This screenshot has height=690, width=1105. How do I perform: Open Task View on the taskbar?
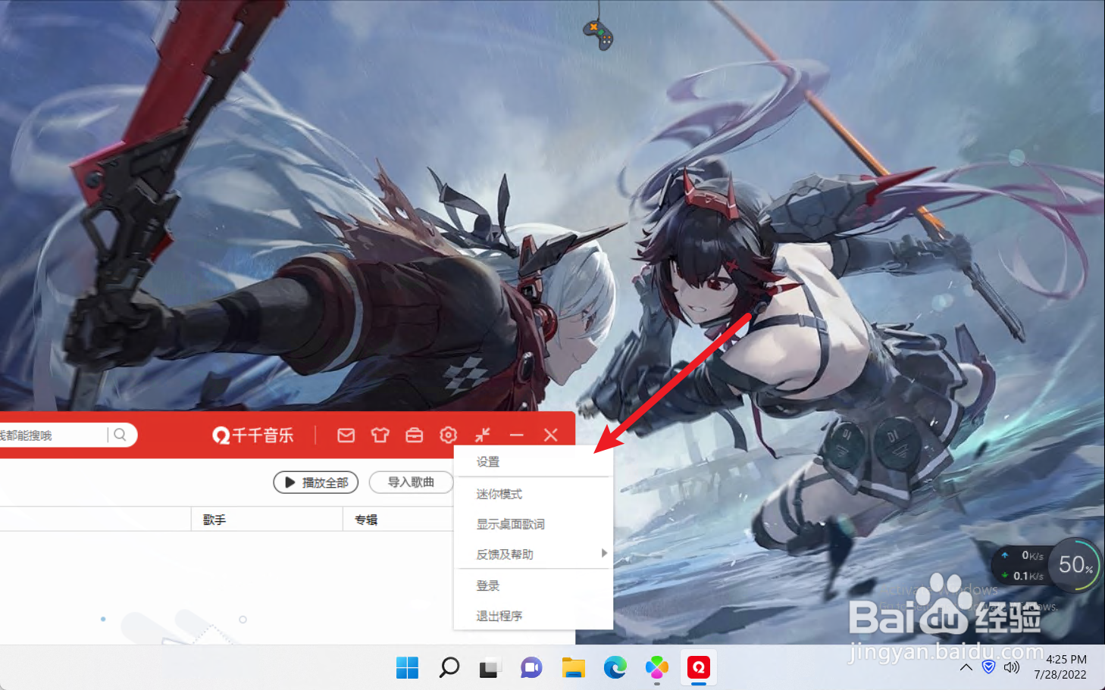(x=490, y=667)
